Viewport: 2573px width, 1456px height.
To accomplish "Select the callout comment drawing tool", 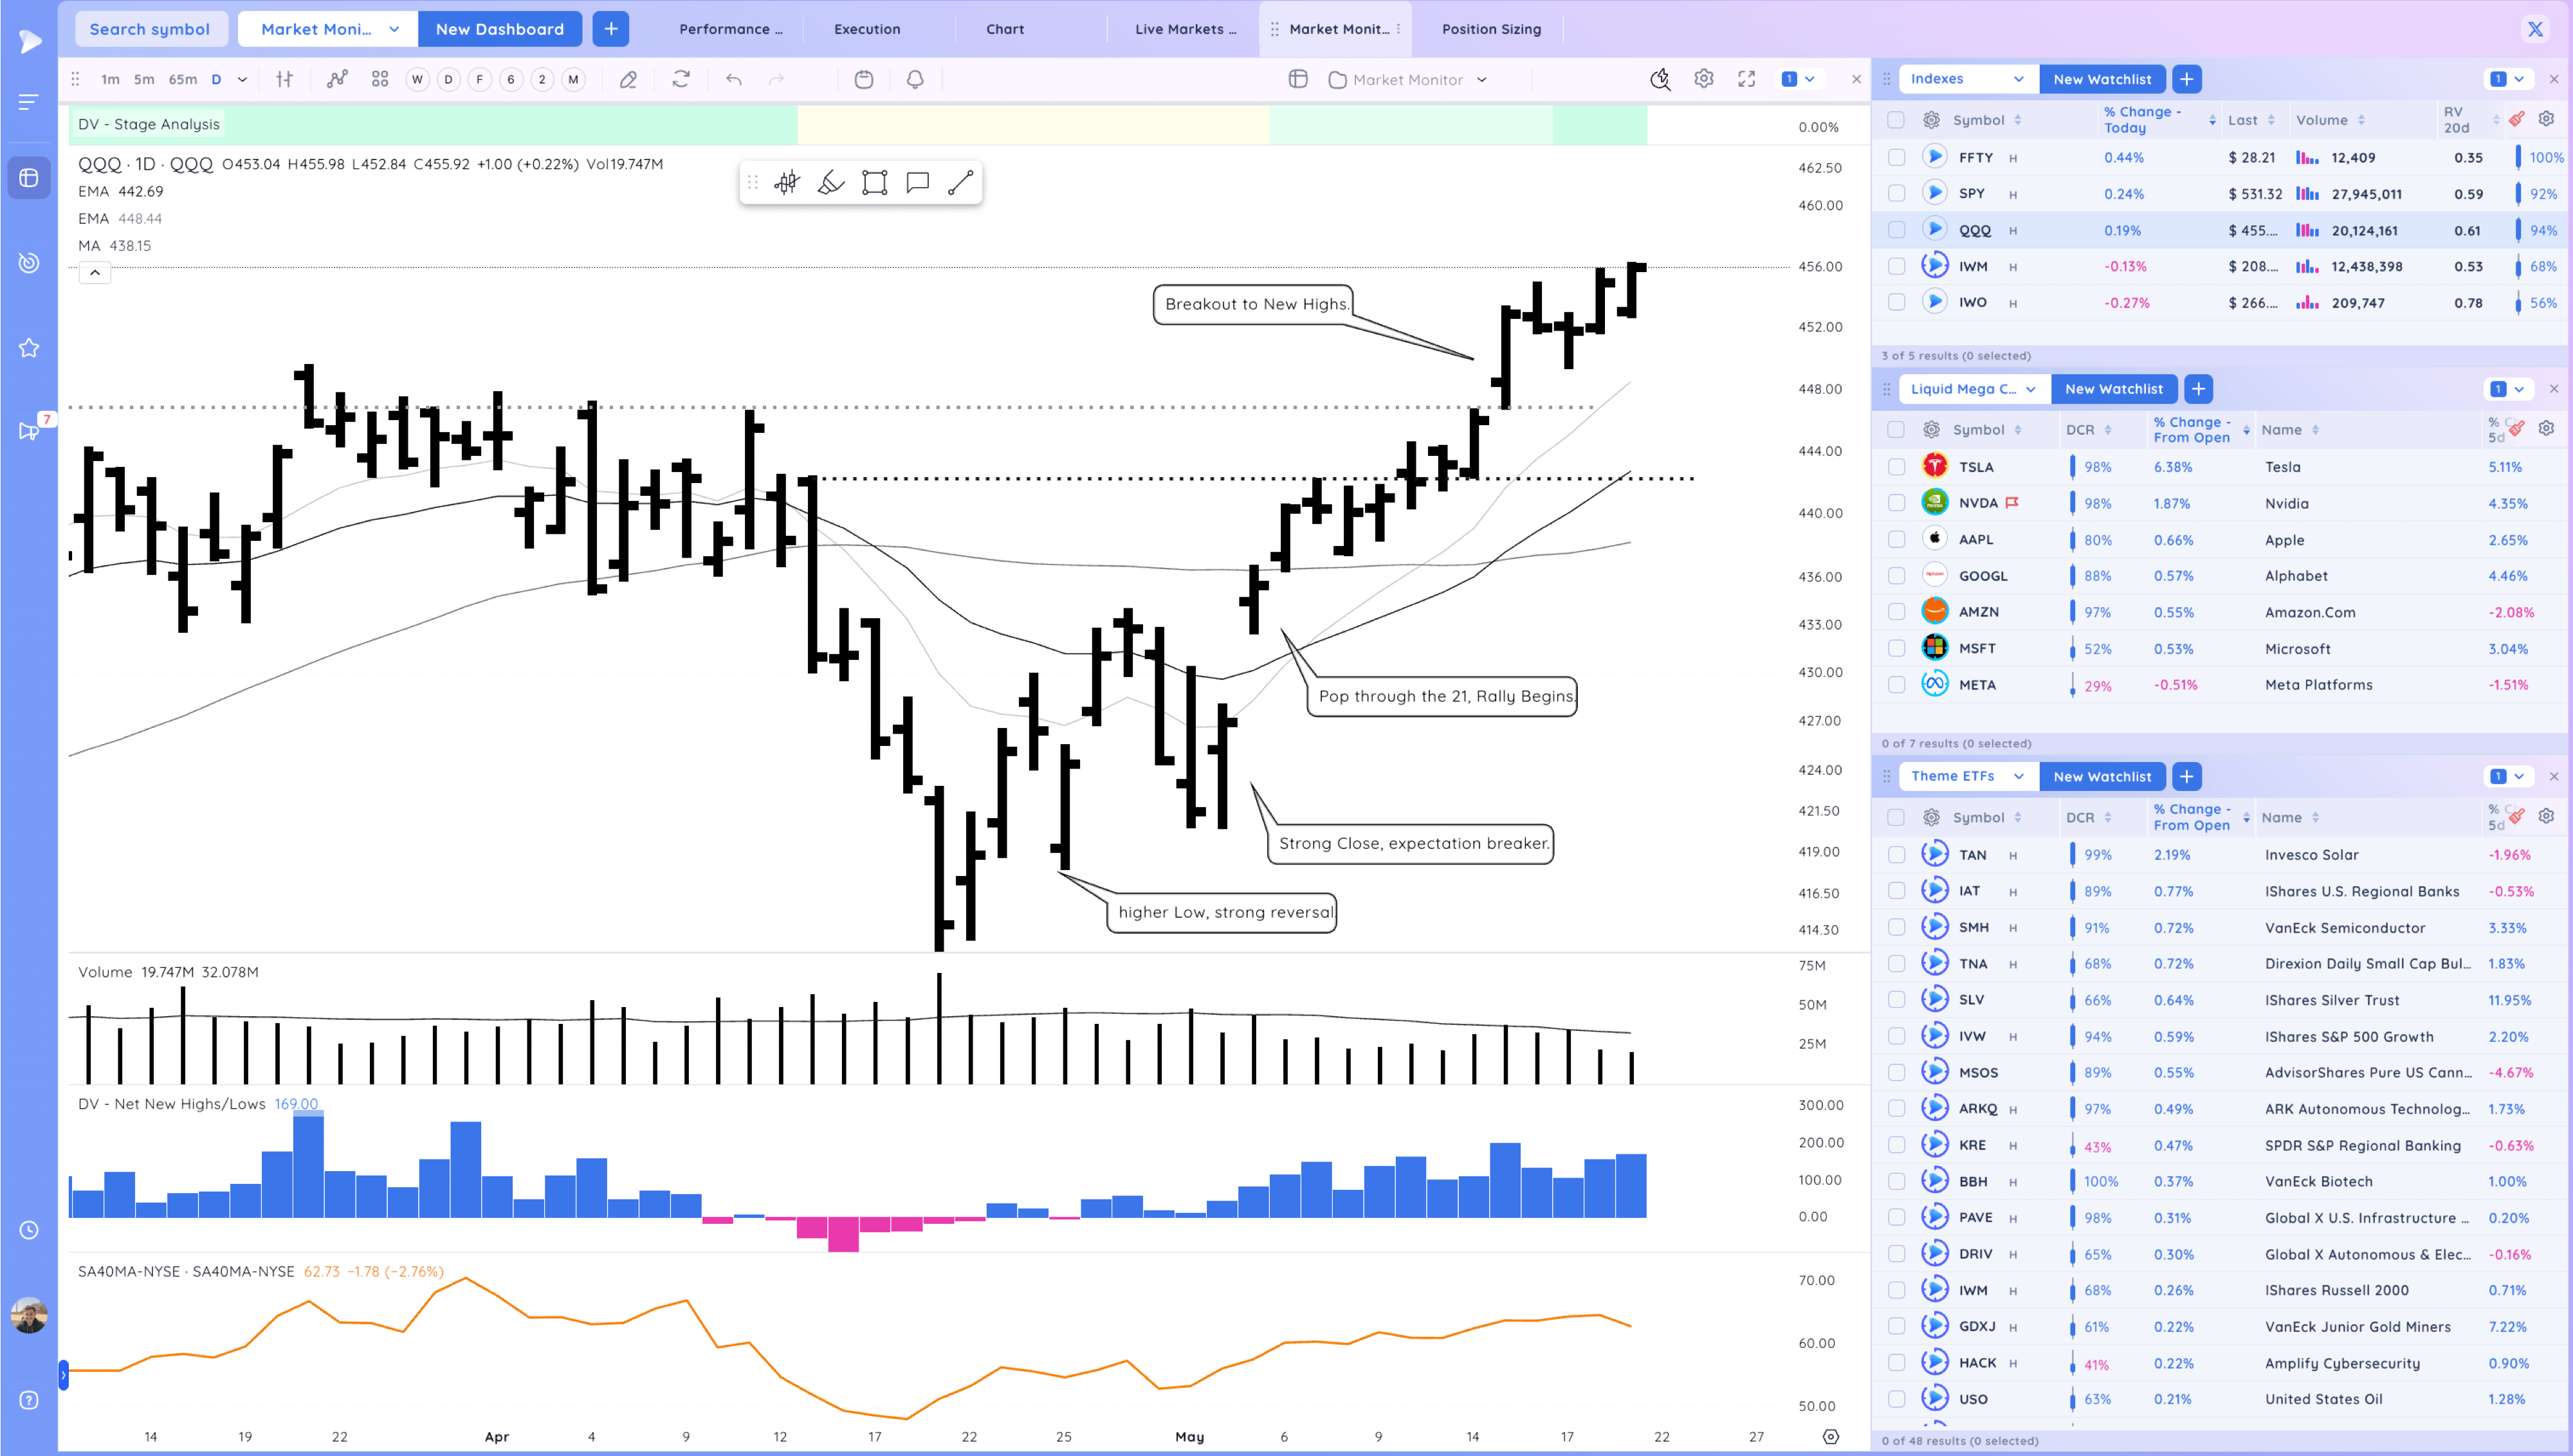I will point(918,182).
